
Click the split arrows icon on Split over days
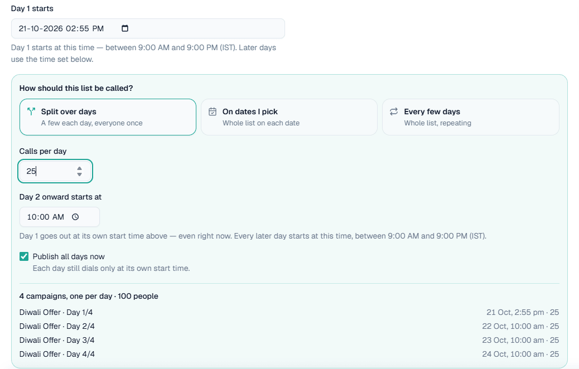(x=31, y=111)
